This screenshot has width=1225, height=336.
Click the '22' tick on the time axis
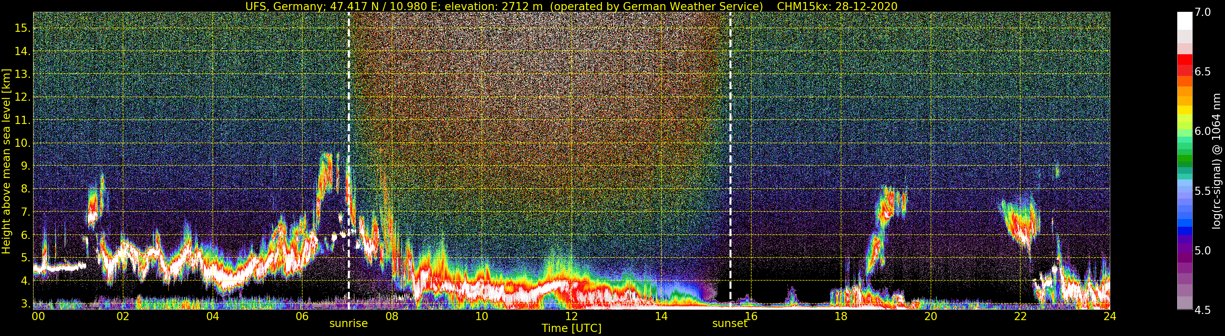point(1020,316)
